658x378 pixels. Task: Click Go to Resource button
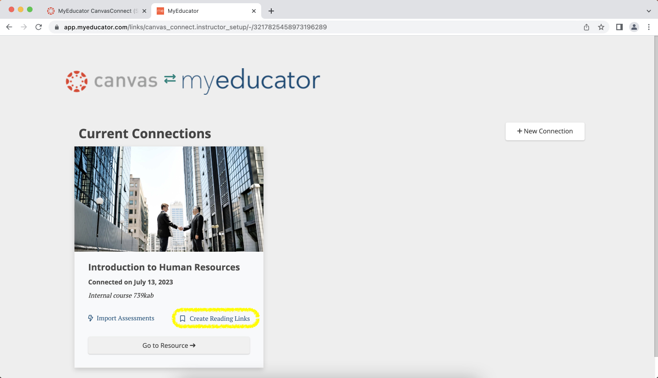tap(169, 346)
